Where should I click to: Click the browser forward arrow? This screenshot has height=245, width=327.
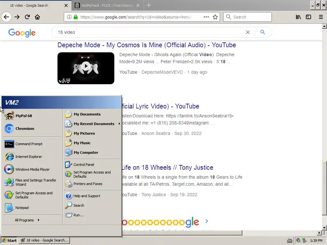pyautogui.click(x=17, y=17)
